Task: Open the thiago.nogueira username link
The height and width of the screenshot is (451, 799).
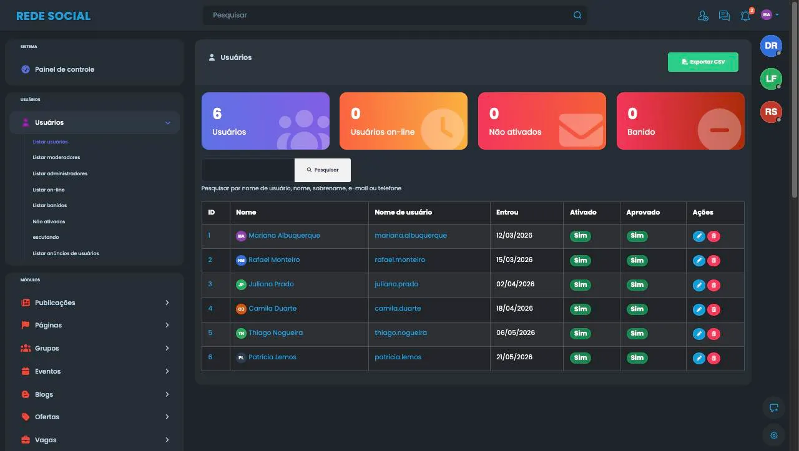Action: (401, 332)
